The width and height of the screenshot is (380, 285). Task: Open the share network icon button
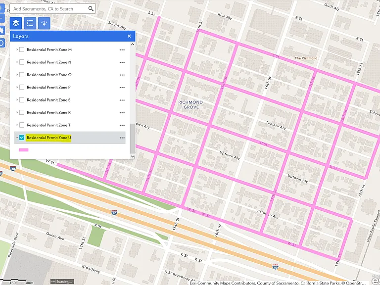[44, 23]
